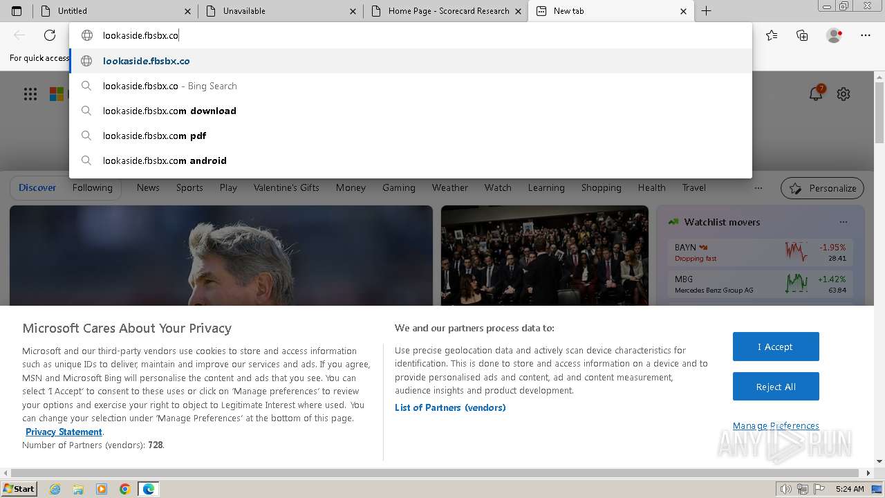Open Watchlist movers options ellipsis
885x498 pixels.
coord(844,222)
